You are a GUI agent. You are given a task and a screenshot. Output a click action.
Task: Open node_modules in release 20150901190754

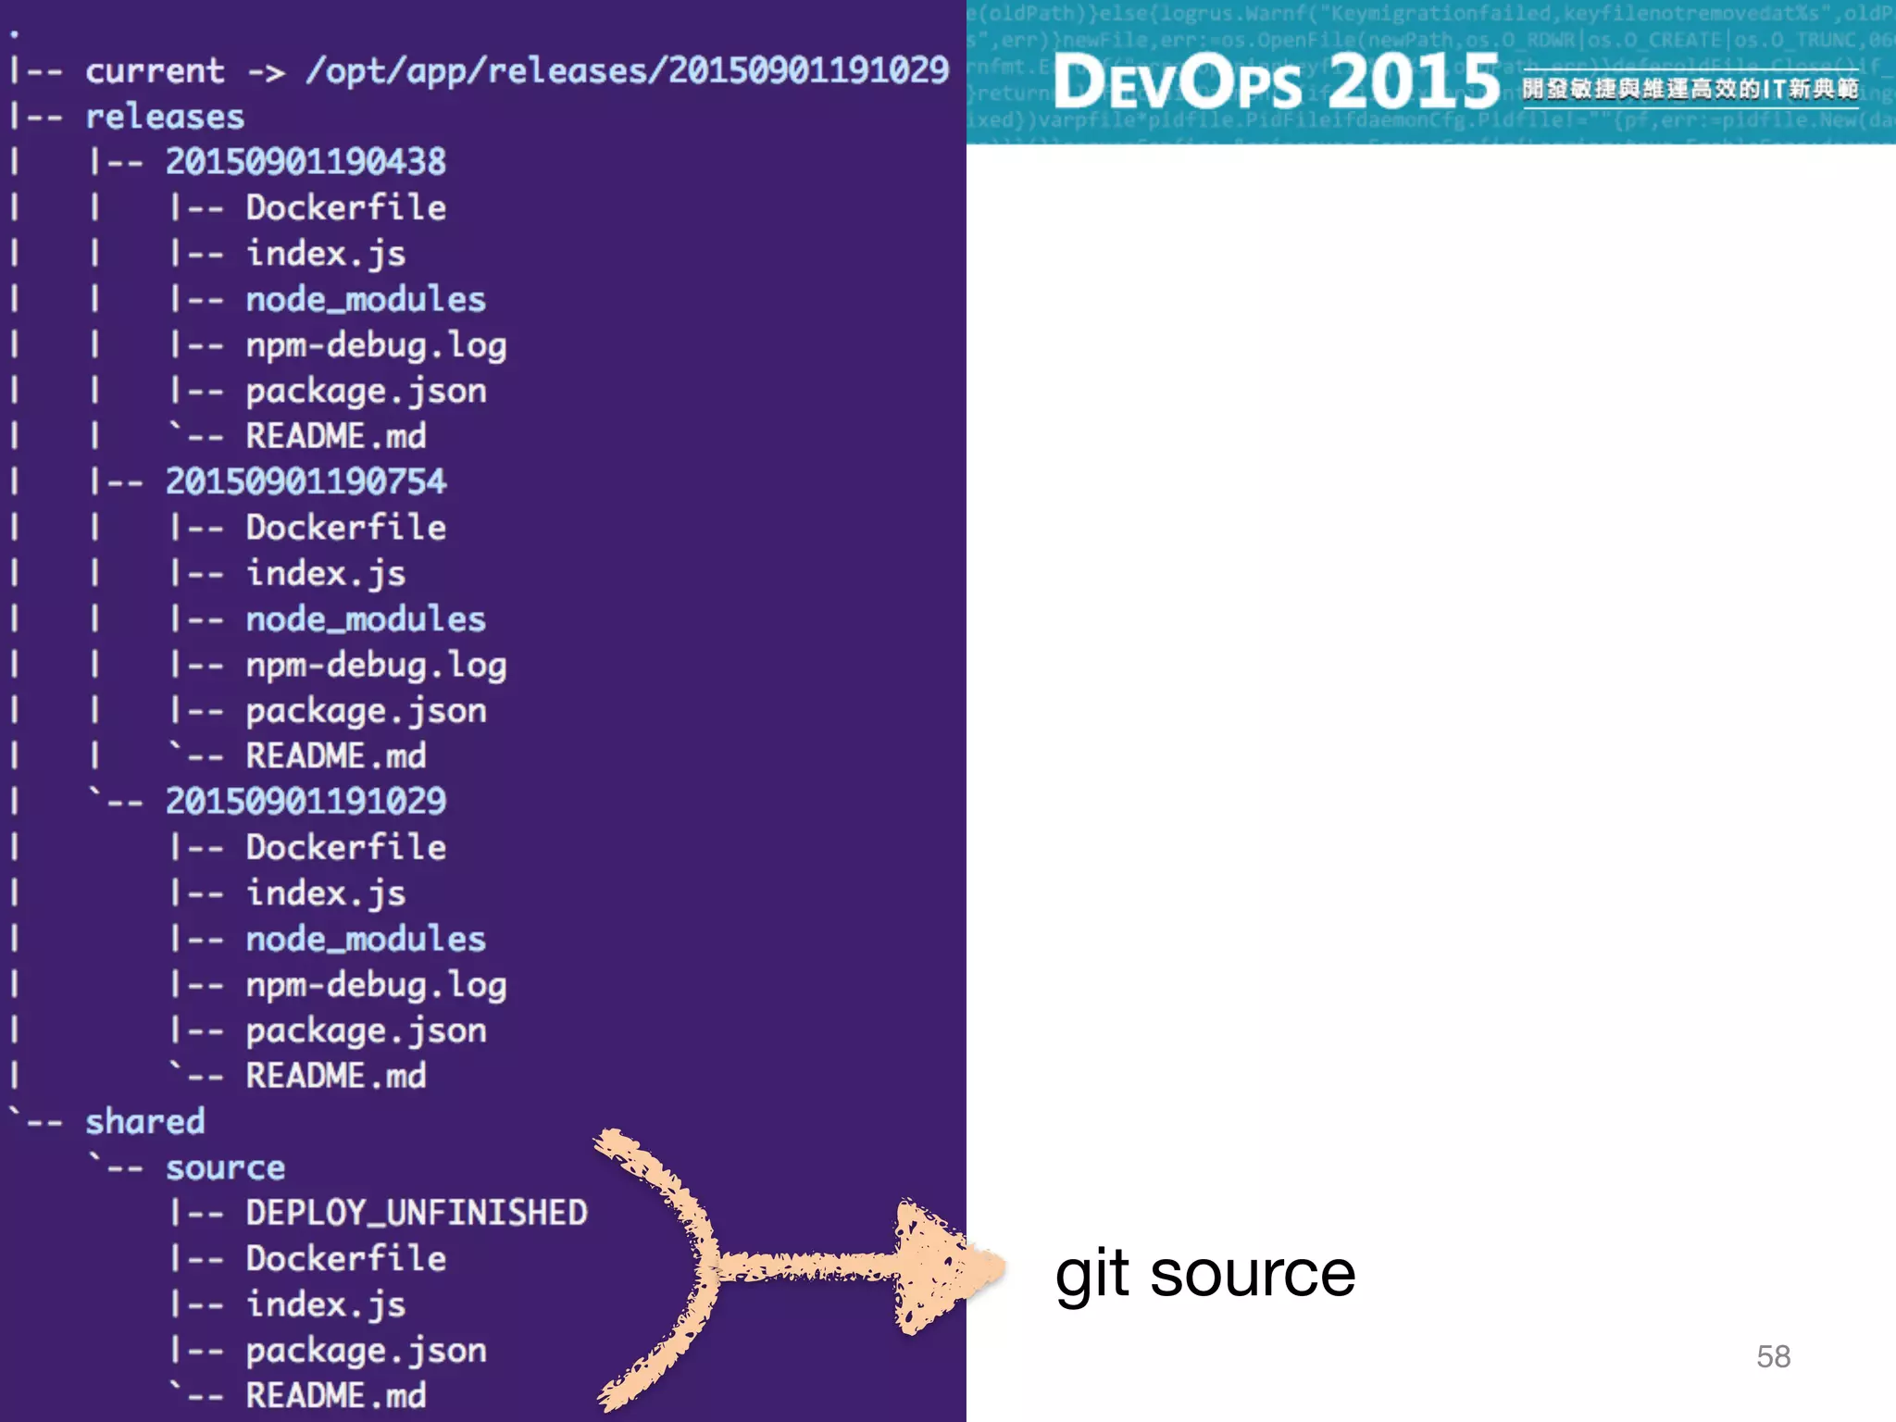coord(366,619)
